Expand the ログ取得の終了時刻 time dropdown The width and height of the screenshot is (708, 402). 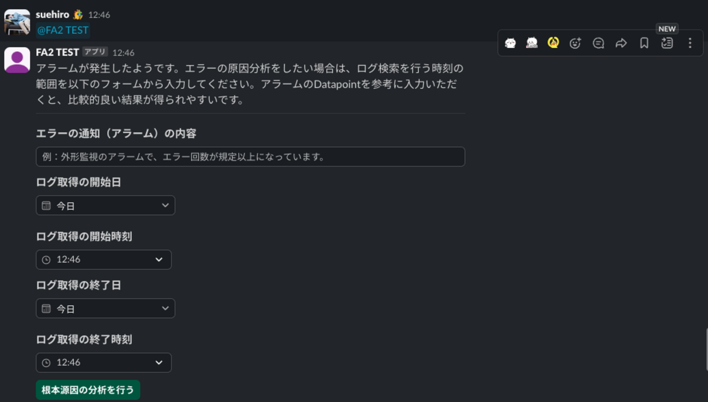click(103, 363)
